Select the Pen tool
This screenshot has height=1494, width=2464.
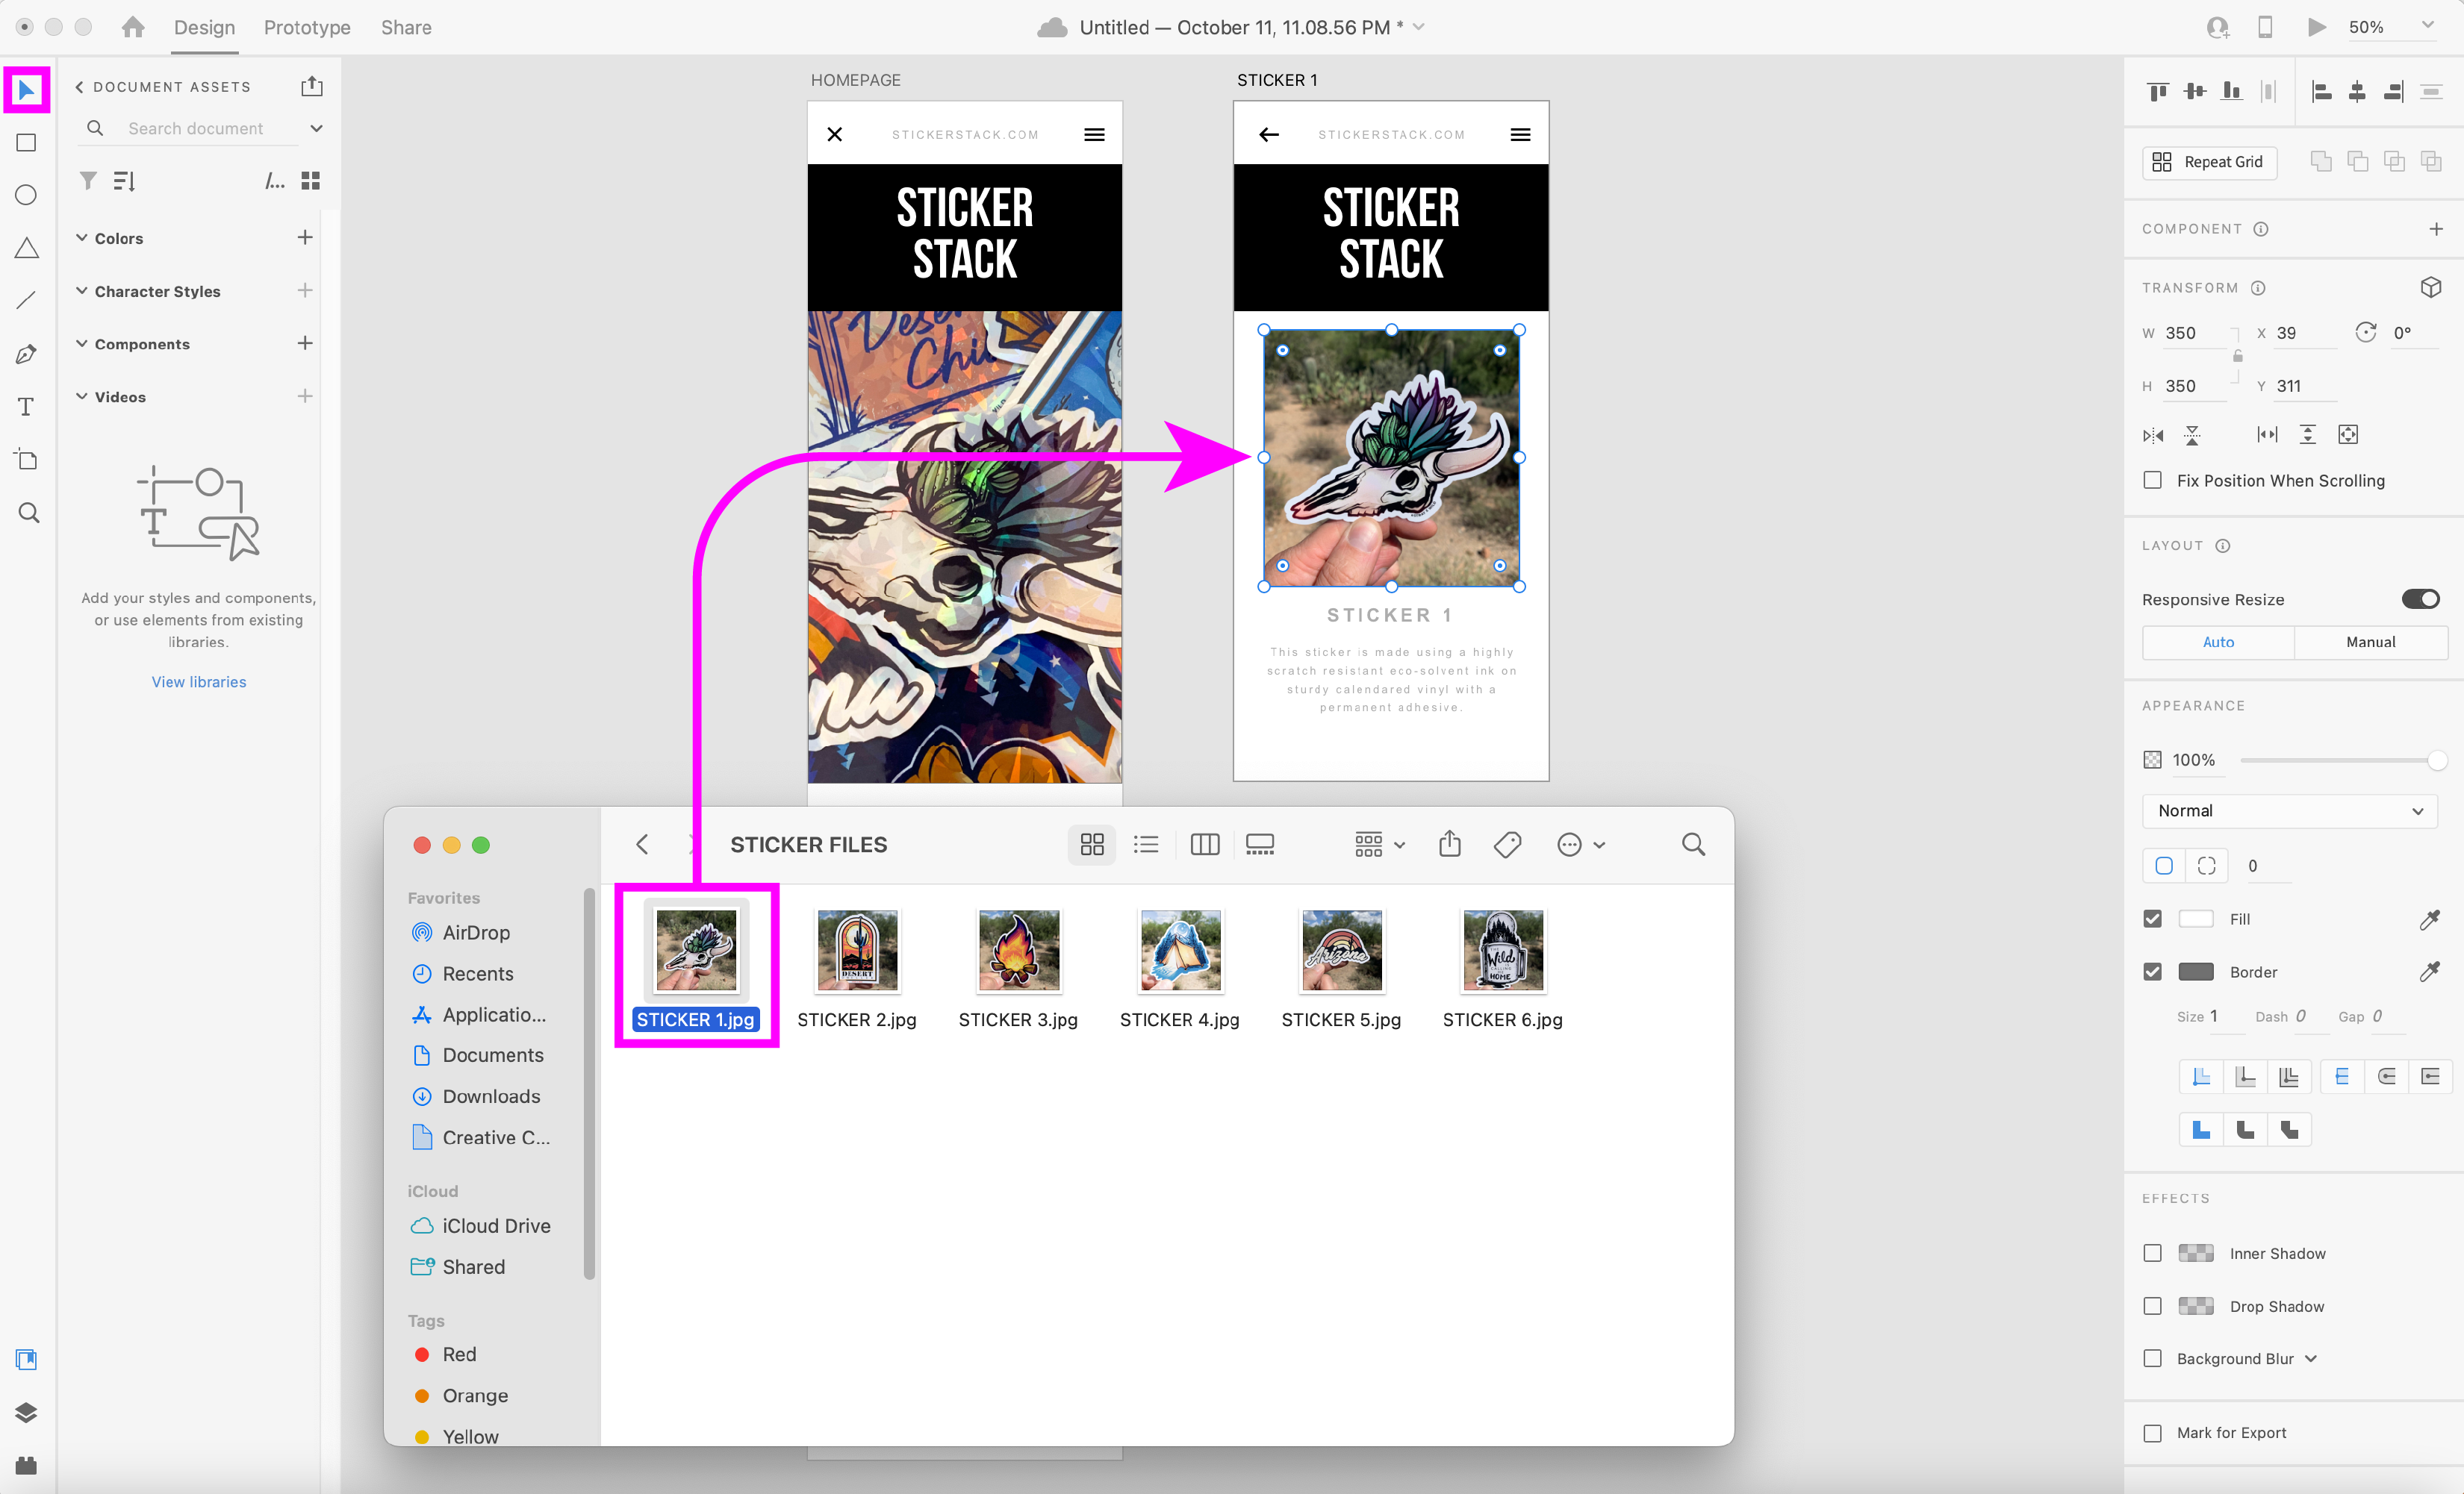[x=27, y=354]
